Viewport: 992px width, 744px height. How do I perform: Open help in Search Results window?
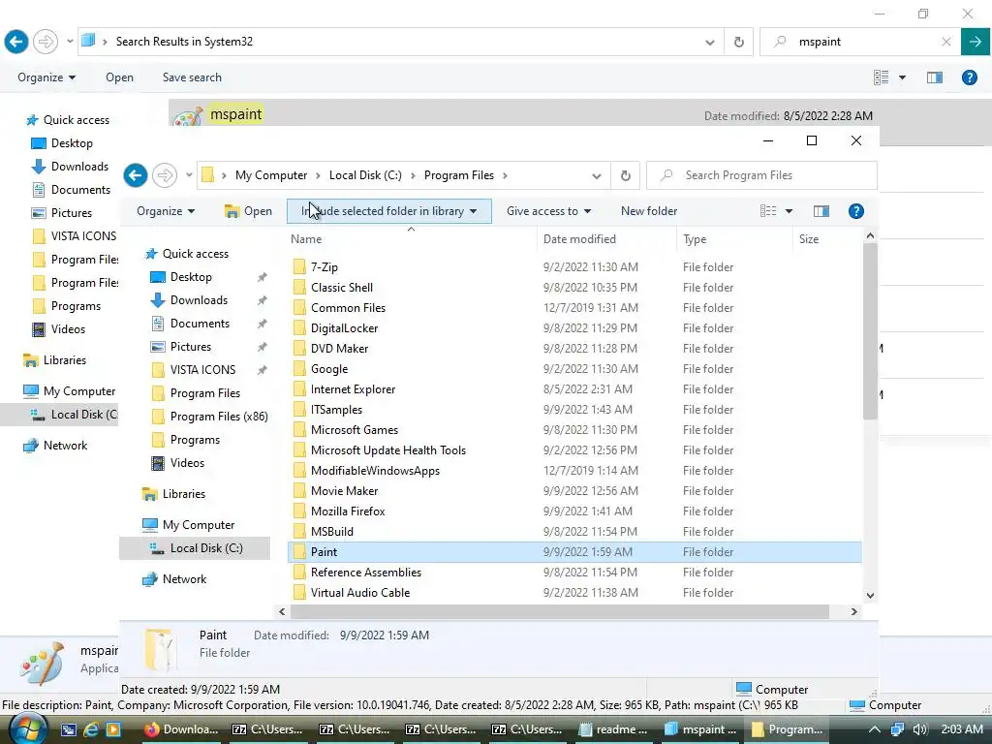(x=969, y=77)
